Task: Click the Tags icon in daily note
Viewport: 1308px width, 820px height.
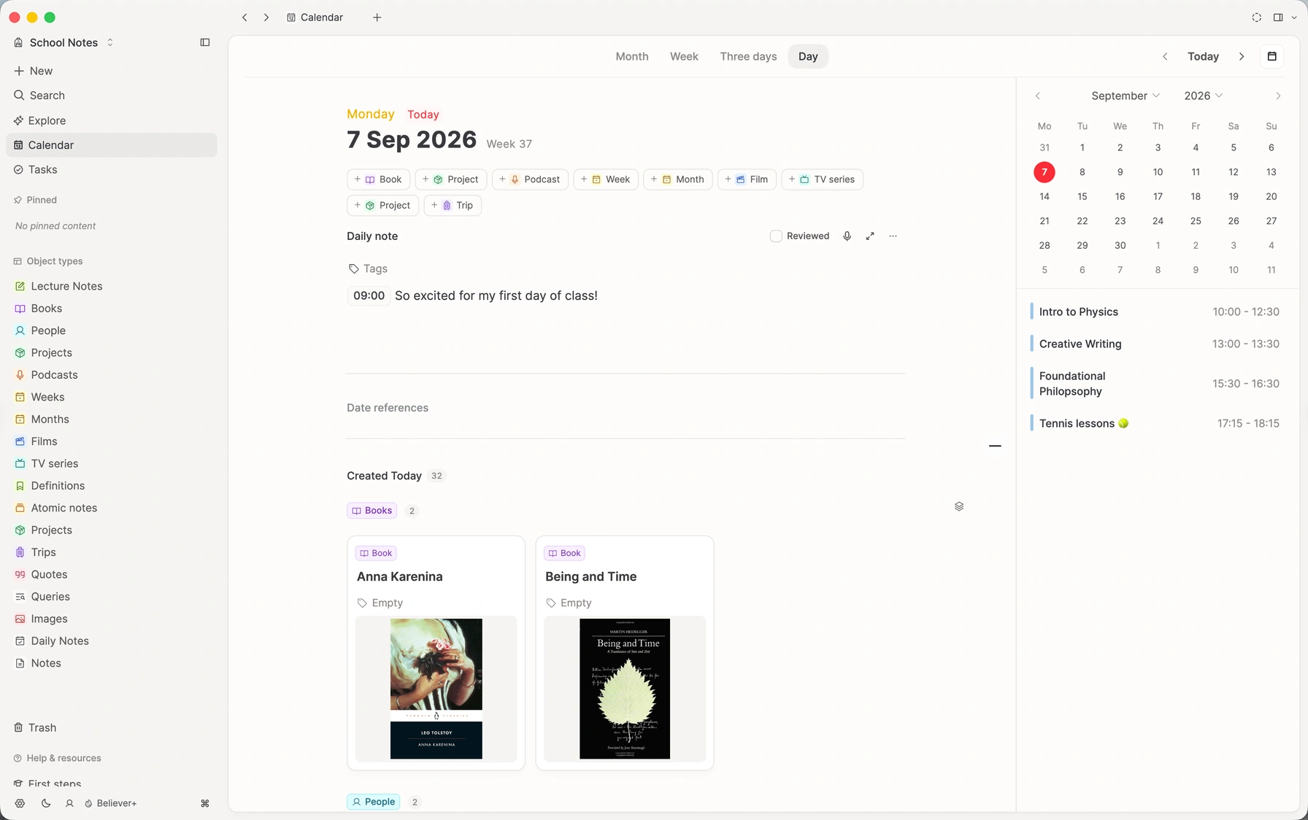Action: [x=353, y=269]
